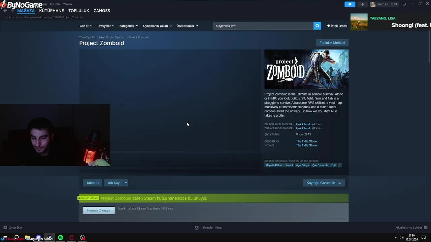Screen dimensions: 431x242
Task: Open Windows search magnifier on taskbar
Action: [x=16, y=238]
